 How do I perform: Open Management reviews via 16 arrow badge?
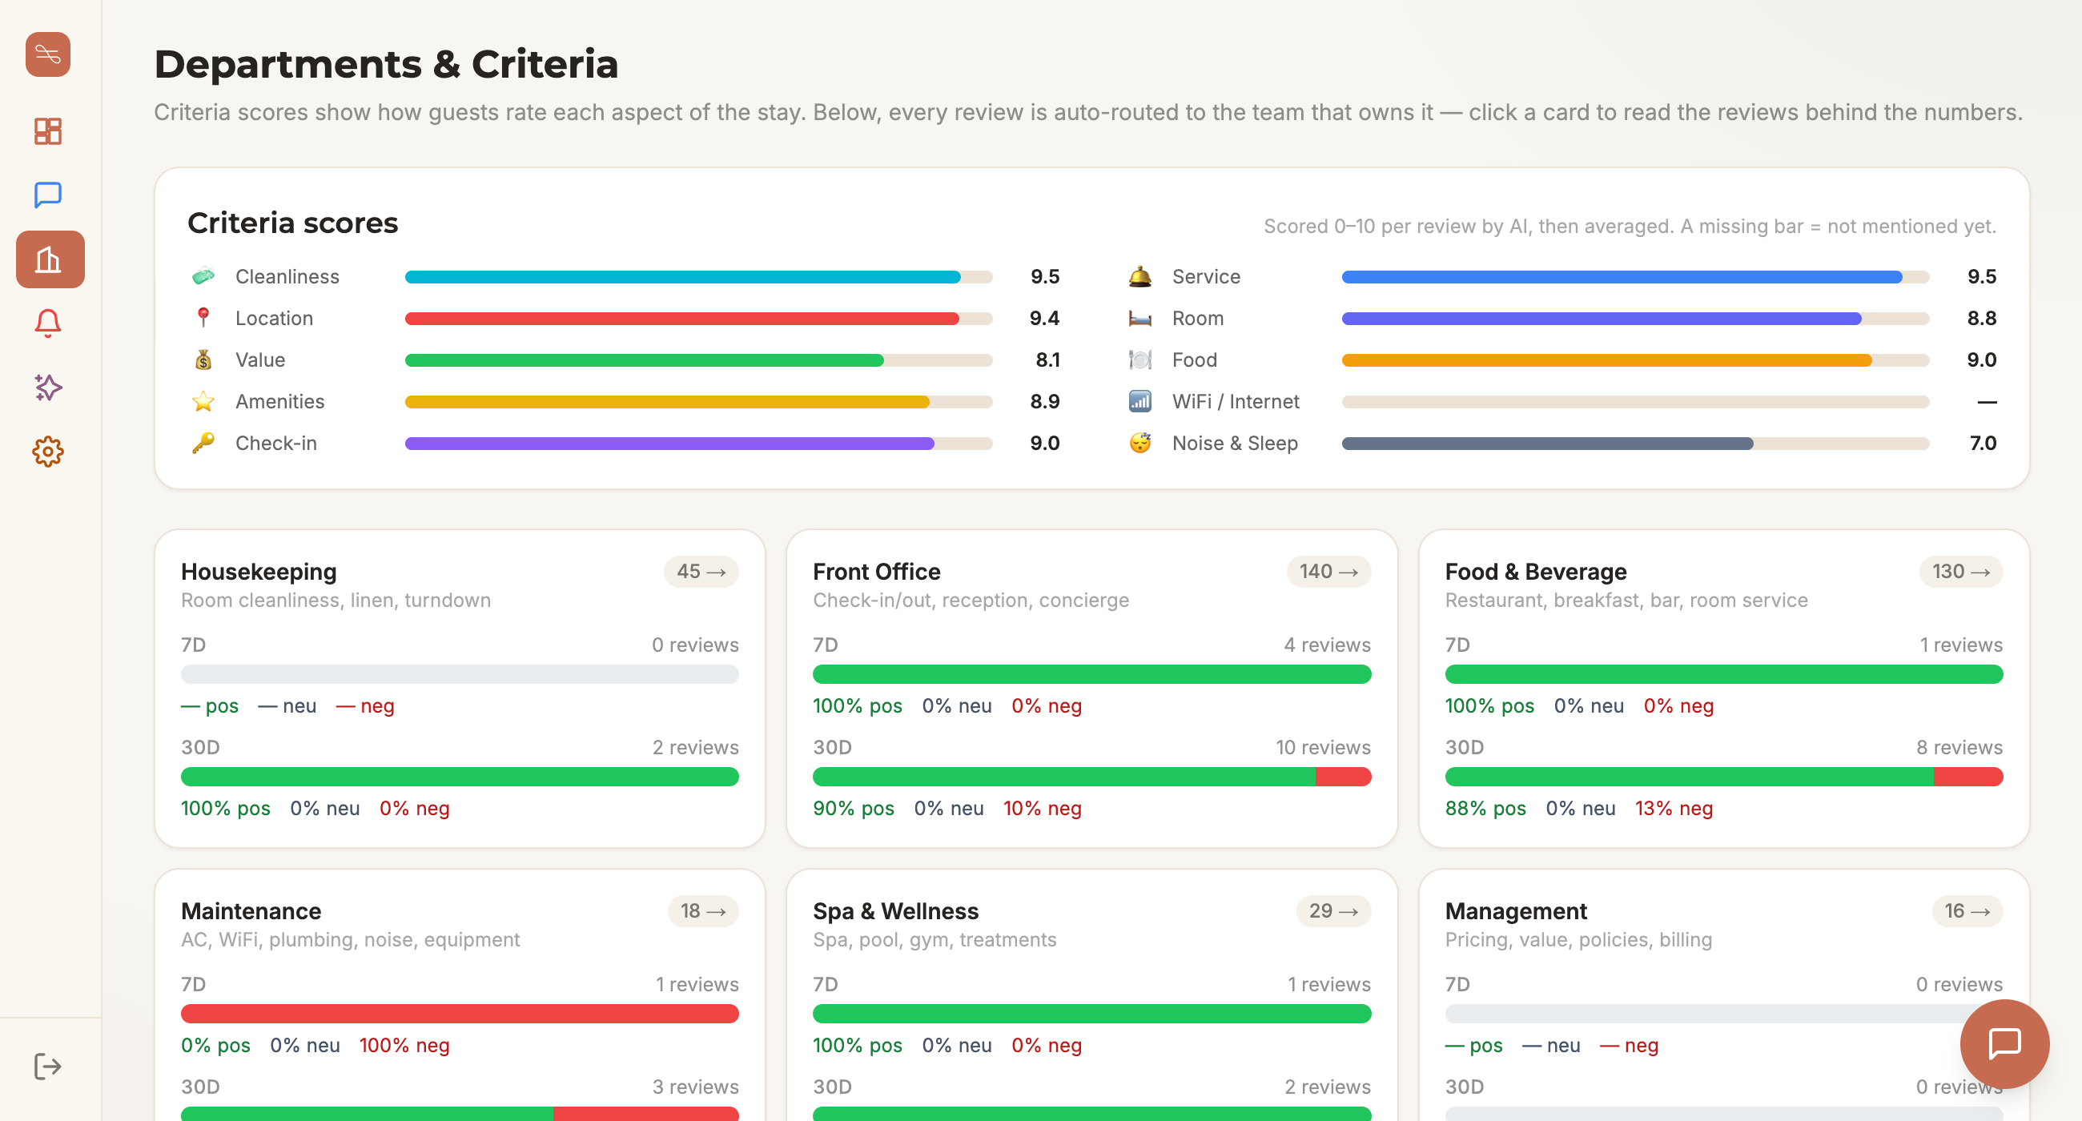click(x=1967, y=911)
